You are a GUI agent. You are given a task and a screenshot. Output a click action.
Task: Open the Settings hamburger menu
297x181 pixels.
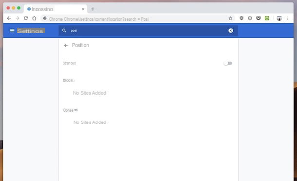pos(12,31)
